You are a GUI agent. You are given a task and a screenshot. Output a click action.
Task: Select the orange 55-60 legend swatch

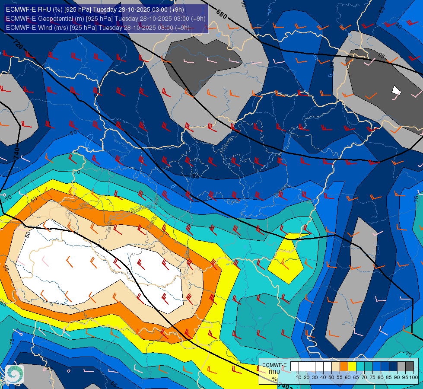coord(343,366)
